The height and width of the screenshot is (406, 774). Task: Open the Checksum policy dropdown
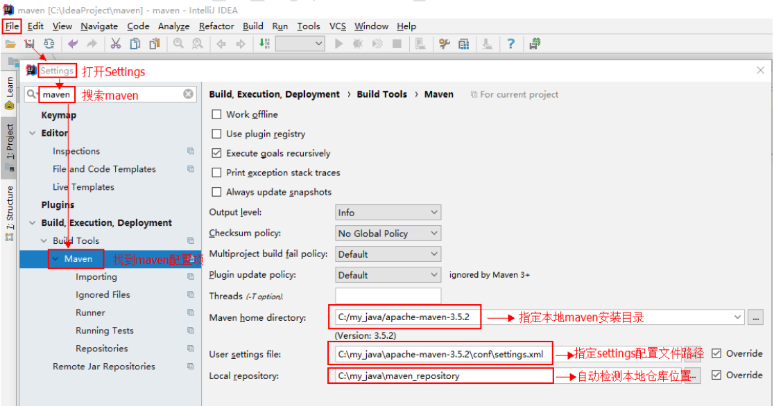click(x=388, y=233)
